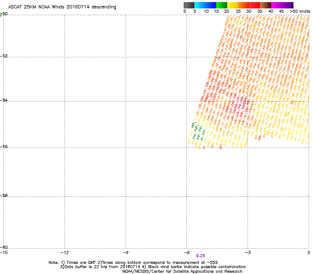Viewport: 312px width, 274px height.
Task: Click the '-3' longitude axis label
Action: point(247,253)
